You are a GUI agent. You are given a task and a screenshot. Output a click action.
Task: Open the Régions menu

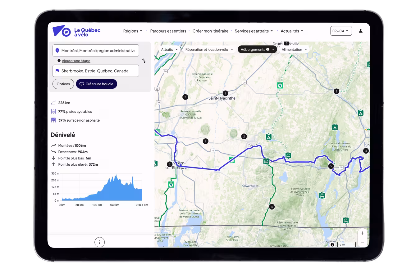pos(133,31)
